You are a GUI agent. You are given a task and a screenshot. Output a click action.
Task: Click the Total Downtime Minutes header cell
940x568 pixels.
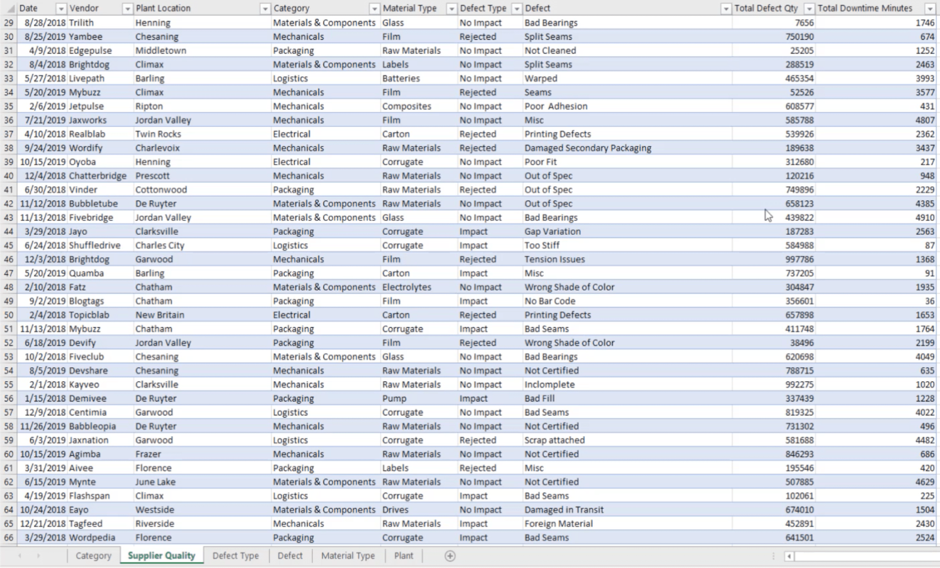click(877, 8)
